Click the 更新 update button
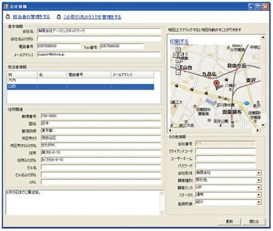This screenshot has width=273, height=231. point(229,221)
